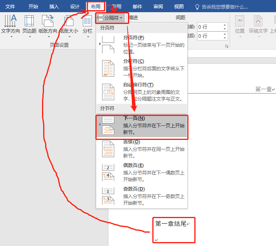Click the 纸张方向 orientation icon
The width and height of the screenshot is (276, 246).
[x=48, y=21]
